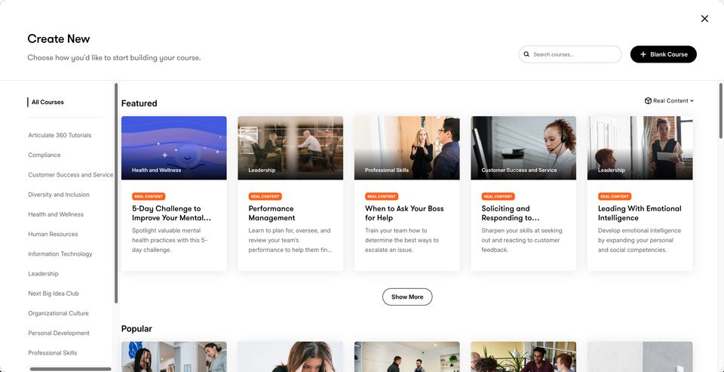This screenshot has height=372, width=724.
Task: Click Real Content badge on Soliciting card
Action: [499, 196]
